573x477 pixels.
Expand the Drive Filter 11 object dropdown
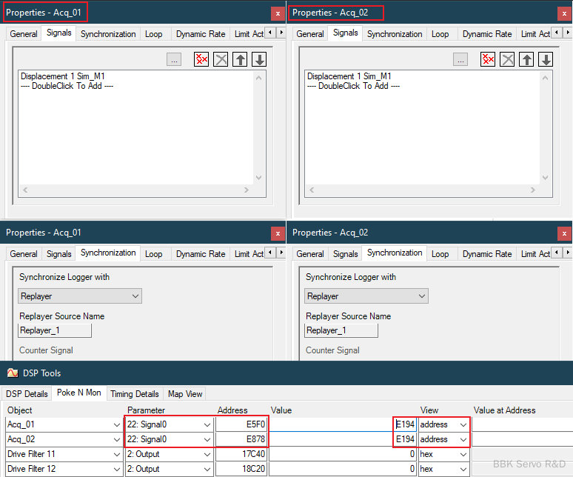coord(117,454)
